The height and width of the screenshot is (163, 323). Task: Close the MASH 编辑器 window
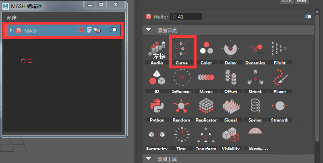116,4
